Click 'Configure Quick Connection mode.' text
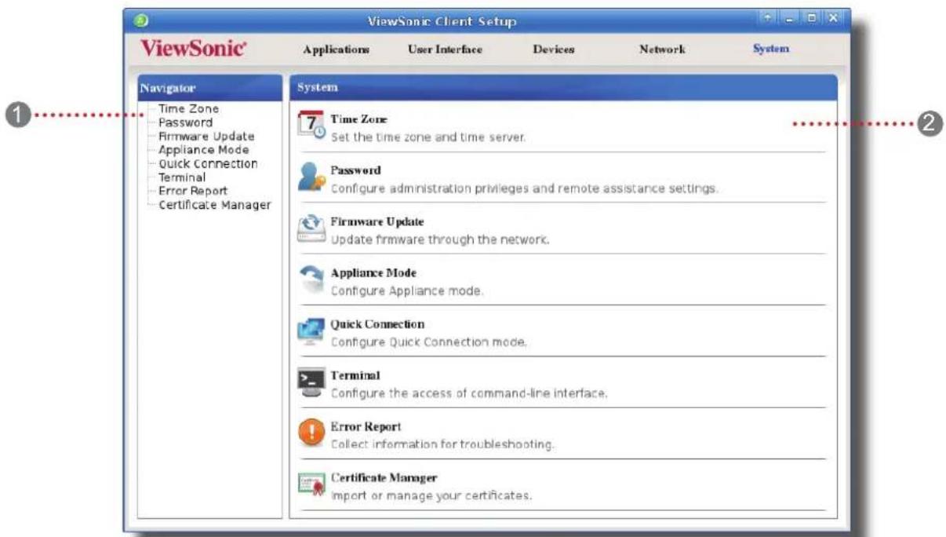This screenshot has height=537, width=946. pyautogui.click(x=428, y=342)
